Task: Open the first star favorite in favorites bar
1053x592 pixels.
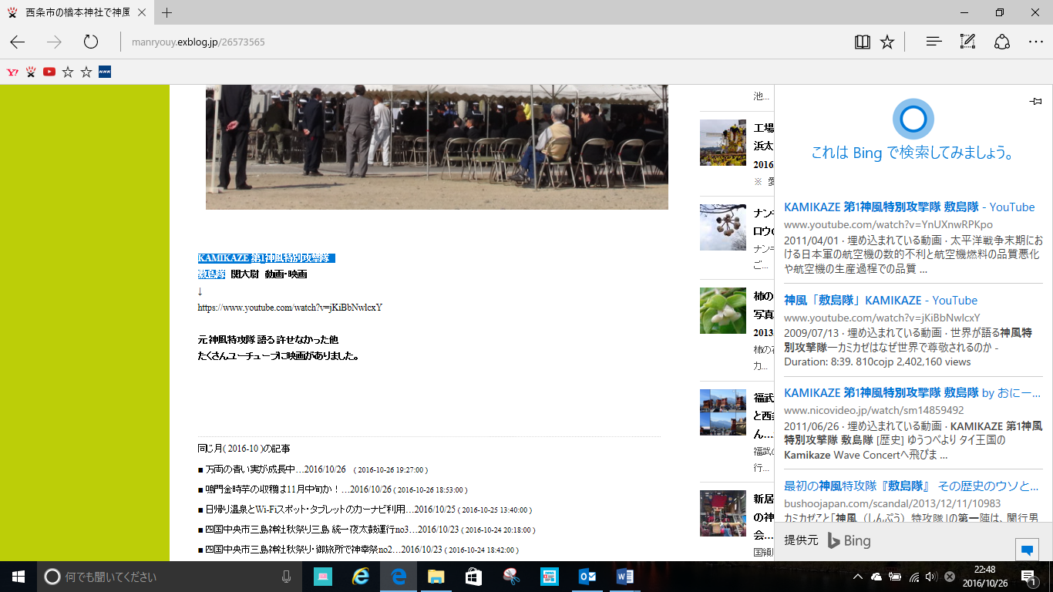Action: (68, 72)
